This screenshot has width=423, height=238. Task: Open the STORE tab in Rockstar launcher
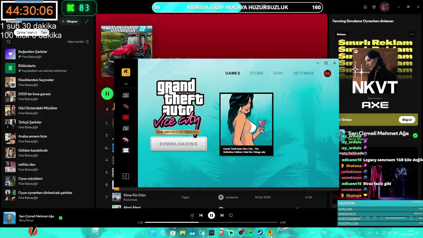(257, 73)
